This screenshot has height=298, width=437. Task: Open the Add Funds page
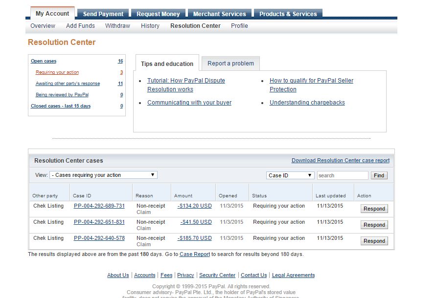point(81,26)
